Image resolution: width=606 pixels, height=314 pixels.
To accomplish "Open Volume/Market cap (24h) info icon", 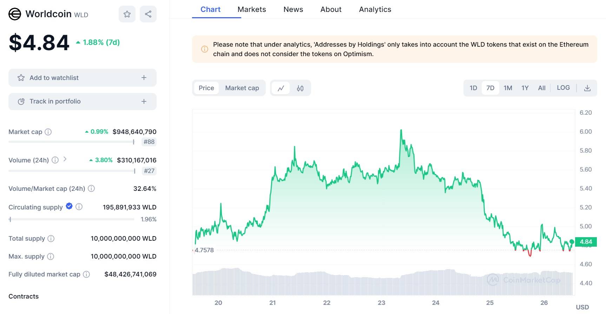I will tap(91, 188).
